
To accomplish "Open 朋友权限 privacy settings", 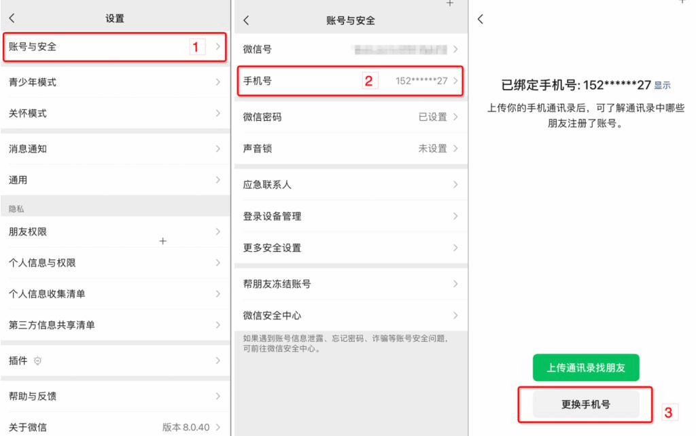I will [x=114, y=232].
